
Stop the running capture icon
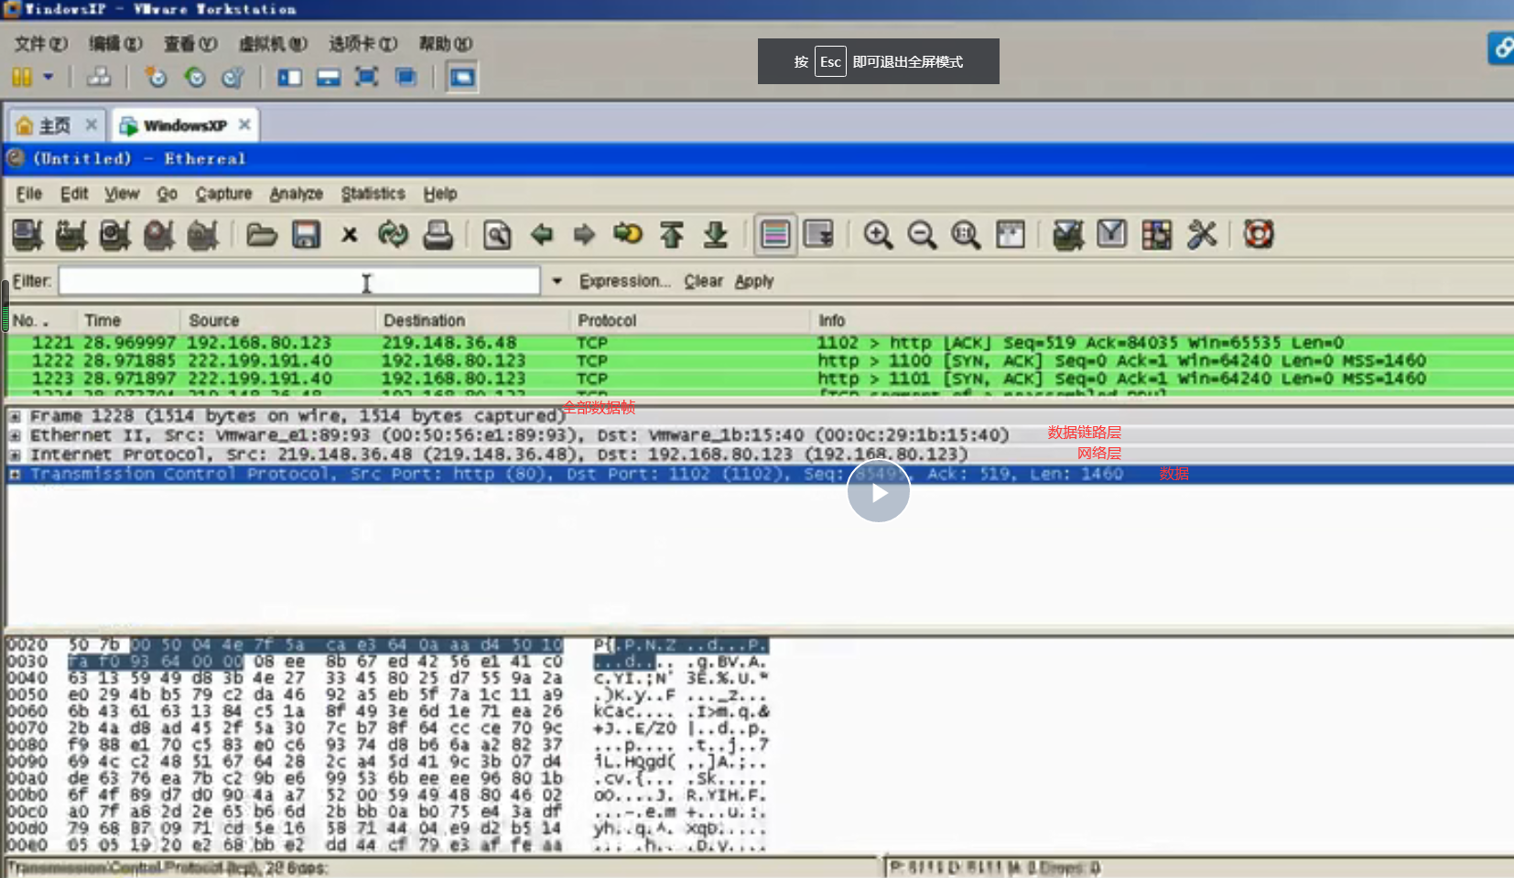pos(159,235)
